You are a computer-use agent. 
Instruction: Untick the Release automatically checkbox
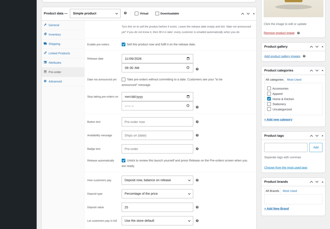pos(123,160)
